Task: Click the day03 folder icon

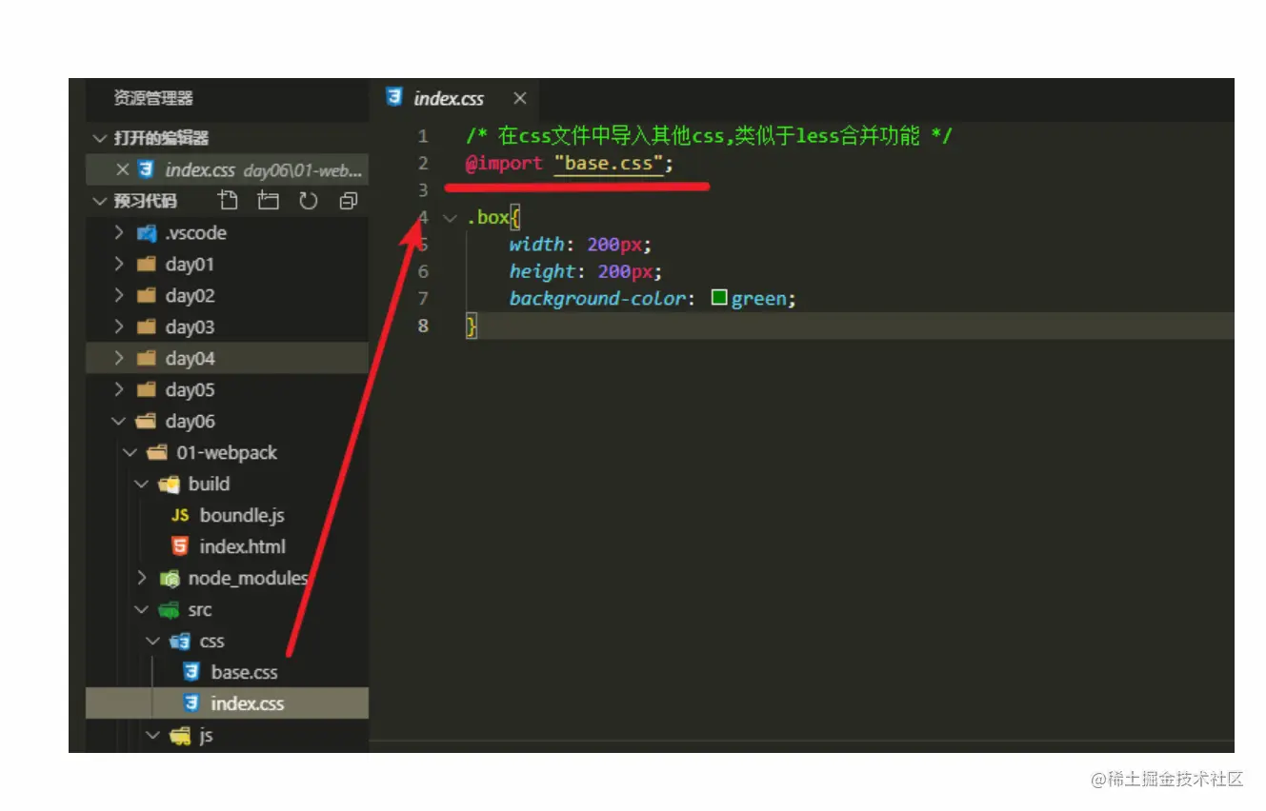Action: point(147,327)
